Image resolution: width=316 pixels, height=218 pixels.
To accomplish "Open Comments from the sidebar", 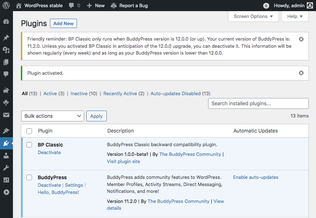I will coord(6,74).
